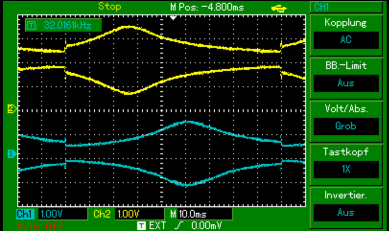389x231 pixels.
Task: Toggle the Invertier. Aus setting
Action: point(345,212)
